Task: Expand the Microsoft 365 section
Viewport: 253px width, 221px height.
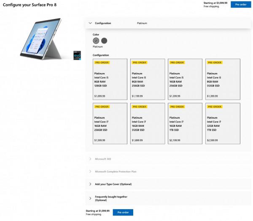Action: click(90, 159)
